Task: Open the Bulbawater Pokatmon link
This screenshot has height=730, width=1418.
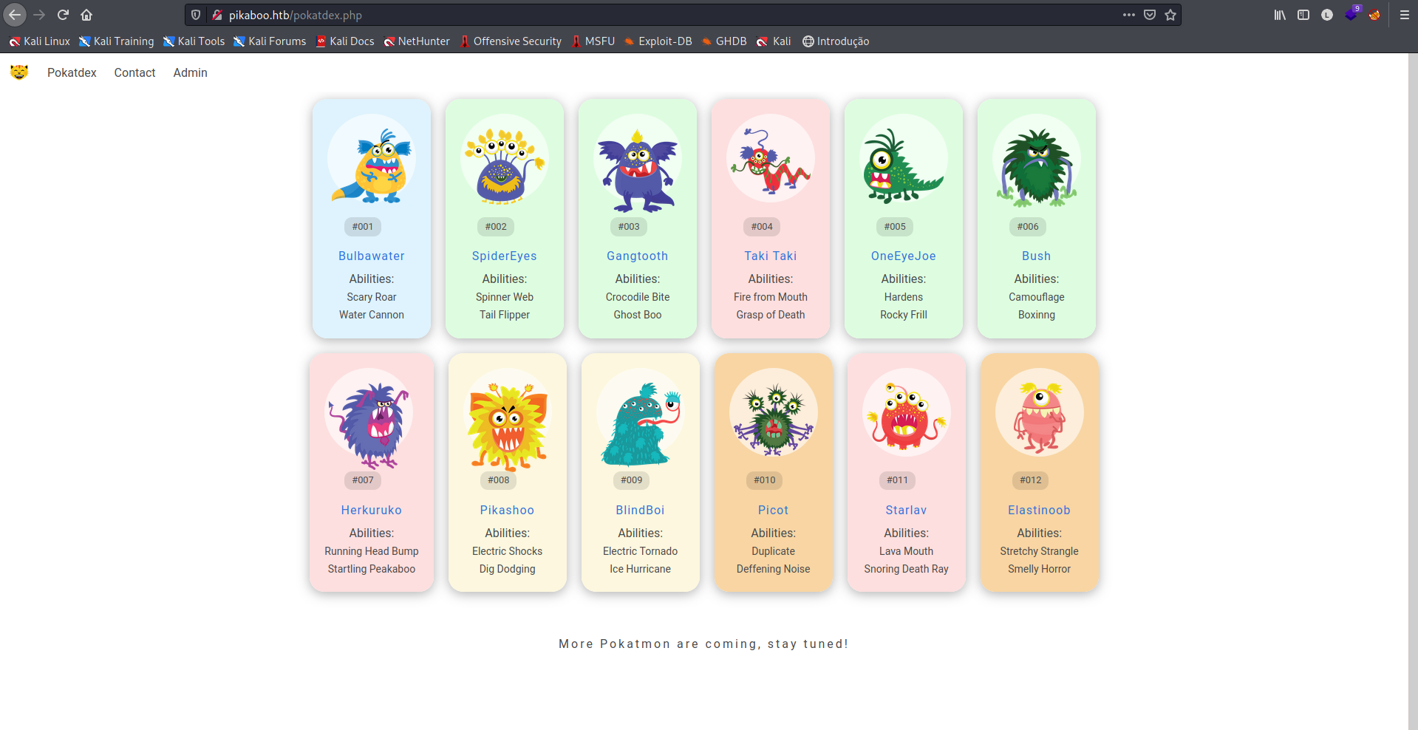Action: click(371, 256)
